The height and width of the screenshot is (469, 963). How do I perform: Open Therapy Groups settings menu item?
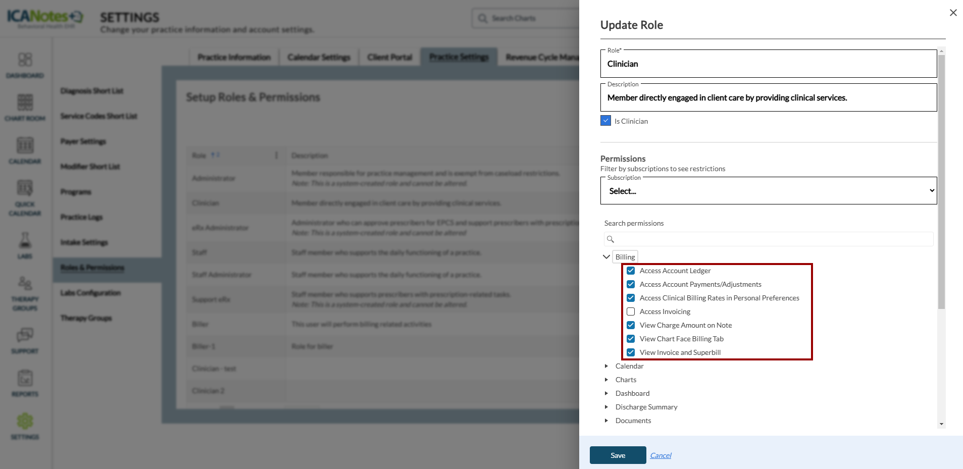point(86,318)
